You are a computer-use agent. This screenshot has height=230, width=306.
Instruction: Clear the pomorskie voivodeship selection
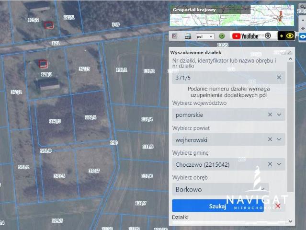[x=270, y=115]
